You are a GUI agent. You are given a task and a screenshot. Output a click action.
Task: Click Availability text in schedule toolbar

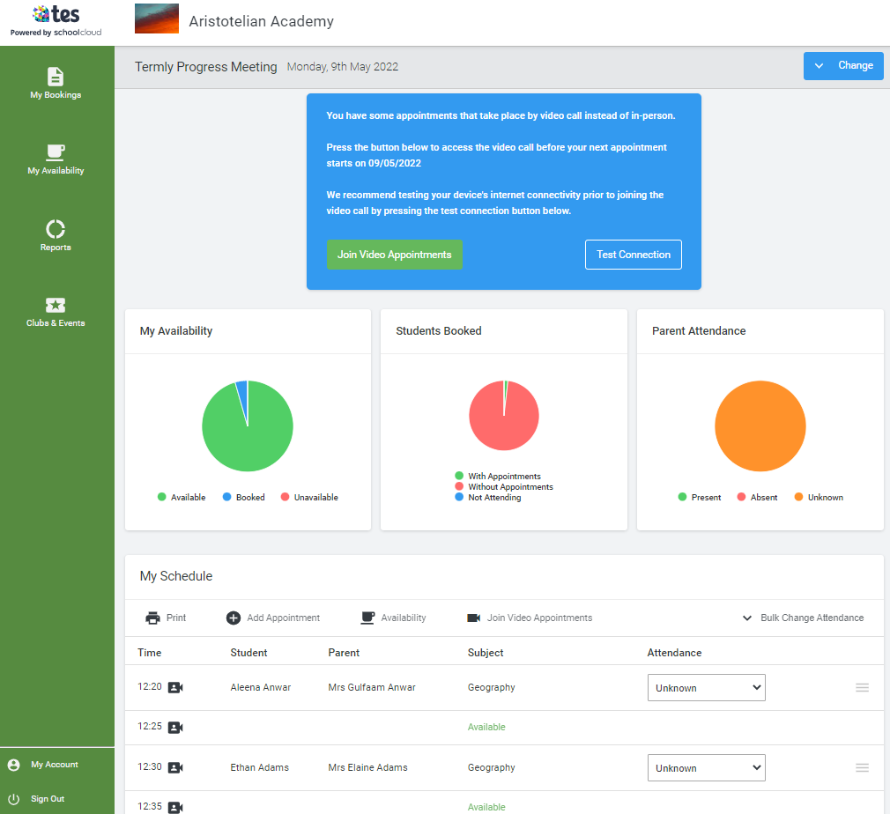[x=404, y=618]
